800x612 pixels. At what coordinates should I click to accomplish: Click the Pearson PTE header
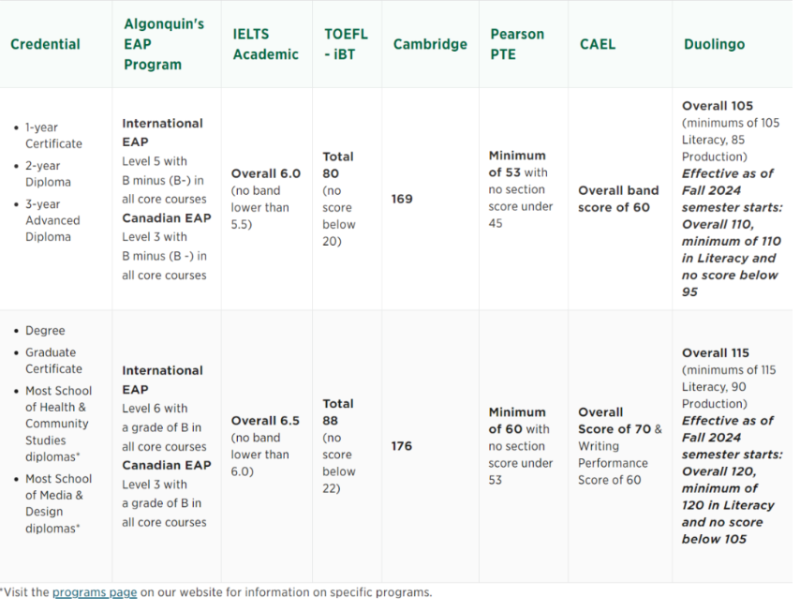517,44
